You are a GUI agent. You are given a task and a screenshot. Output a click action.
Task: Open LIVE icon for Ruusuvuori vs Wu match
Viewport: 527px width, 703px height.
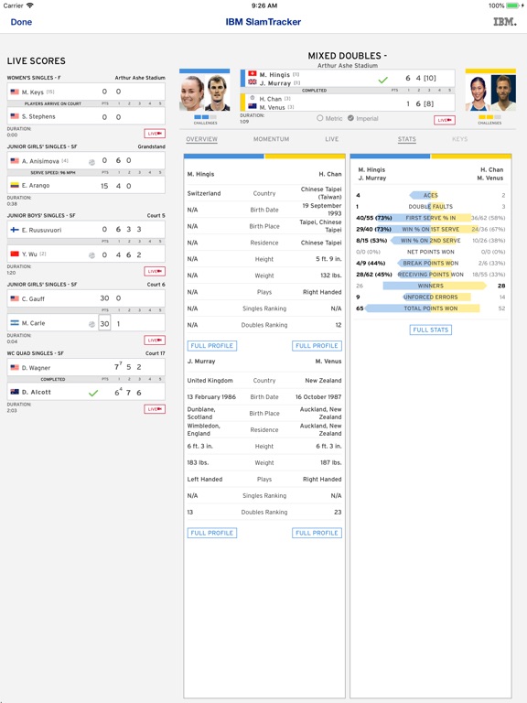(x=155, y=271)
